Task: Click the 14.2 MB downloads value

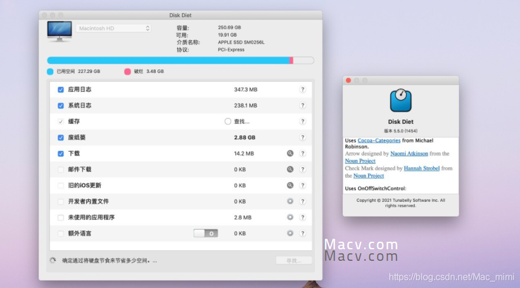Action: coord(244,154)
